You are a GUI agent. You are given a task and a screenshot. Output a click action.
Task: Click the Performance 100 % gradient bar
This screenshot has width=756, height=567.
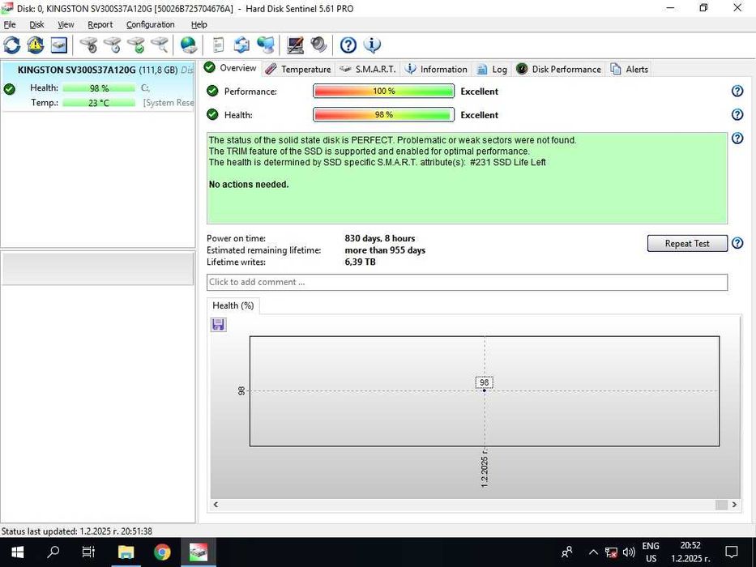(x=383, y=91)
